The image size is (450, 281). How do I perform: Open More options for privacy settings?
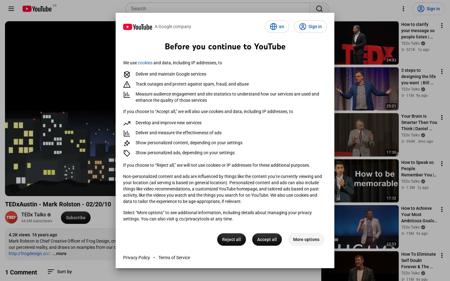pos(306,239)
